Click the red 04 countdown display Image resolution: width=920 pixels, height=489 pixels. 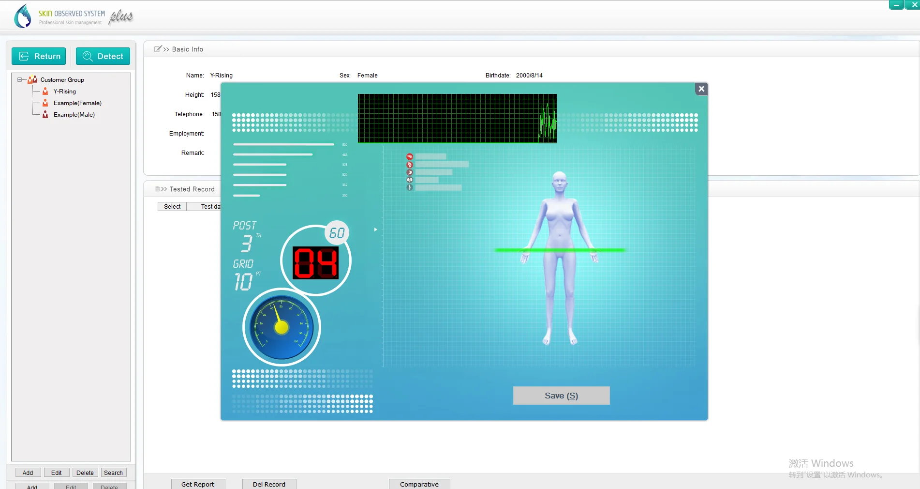(x=315, y=262)
